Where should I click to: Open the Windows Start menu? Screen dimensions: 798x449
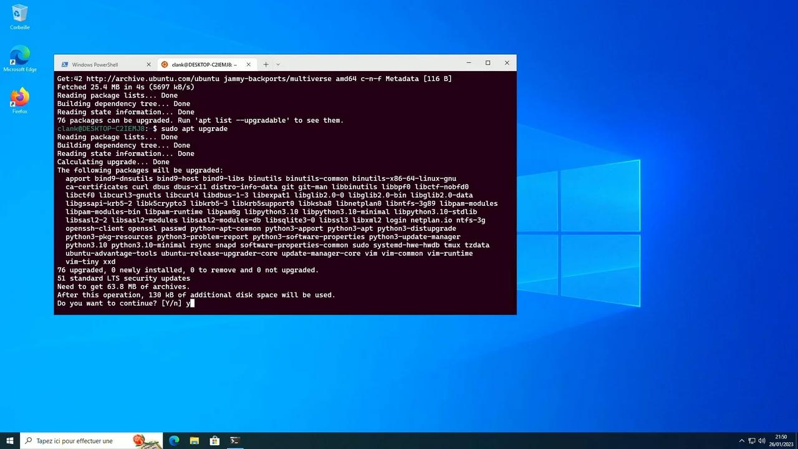pyautogui.click(x=9, y=441)
